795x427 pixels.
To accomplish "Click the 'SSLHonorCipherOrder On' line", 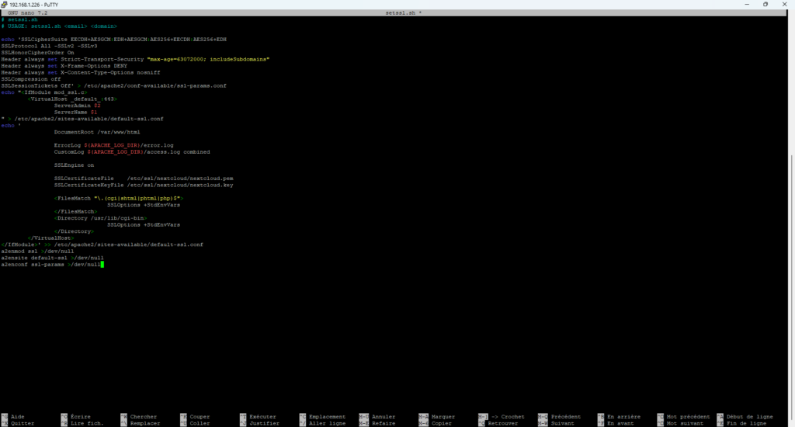I will click(x=37, y=53).
